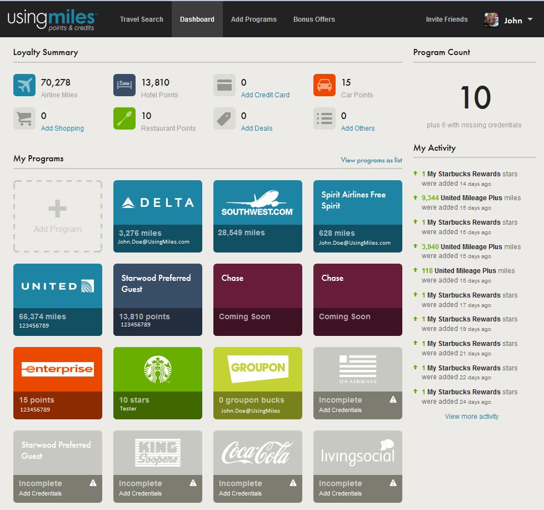Click View more activity link
Screen dimensions: 544x510
click(472, 416)
